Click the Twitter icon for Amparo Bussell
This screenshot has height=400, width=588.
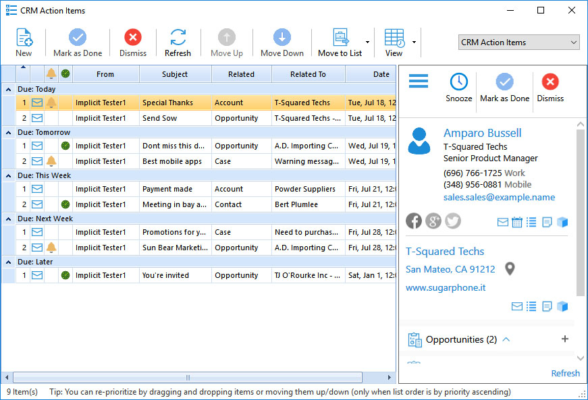click(x=452, y=221)
